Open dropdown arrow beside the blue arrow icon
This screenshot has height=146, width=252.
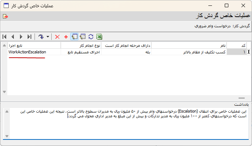point(48,37)
